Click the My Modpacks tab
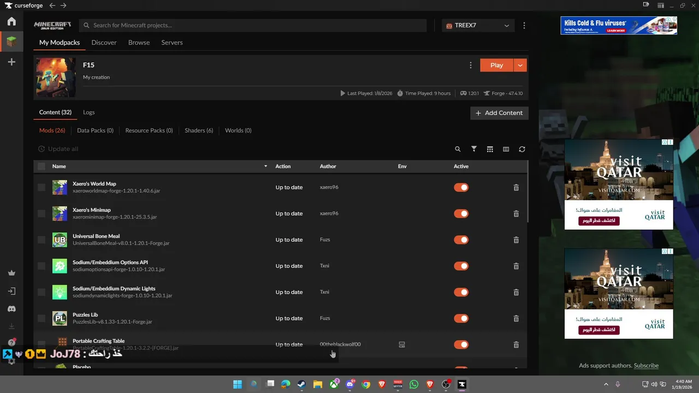This screenshot has width=699, height=393. (60, 43)
